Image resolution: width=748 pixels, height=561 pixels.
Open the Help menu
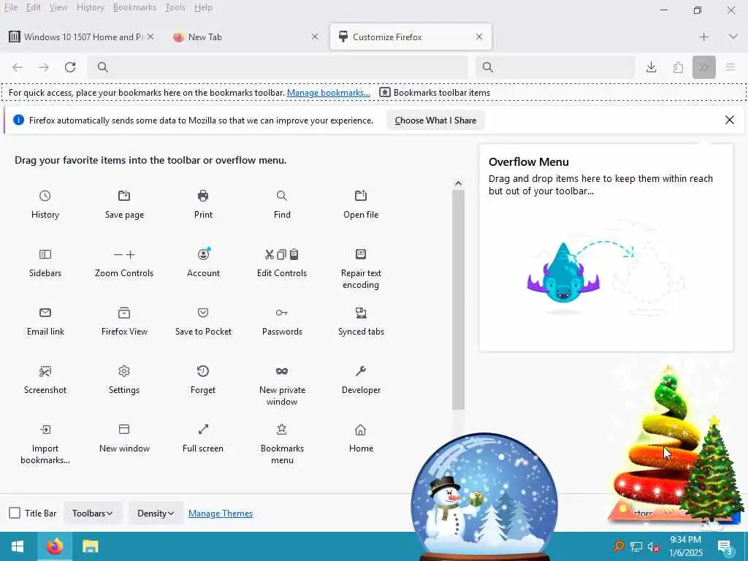tap(203, 7)
